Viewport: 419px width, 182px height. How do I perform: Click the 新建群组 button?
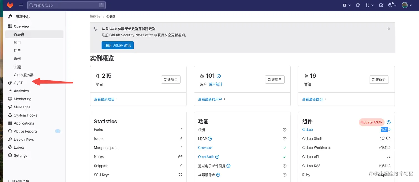tap(379, 79)
